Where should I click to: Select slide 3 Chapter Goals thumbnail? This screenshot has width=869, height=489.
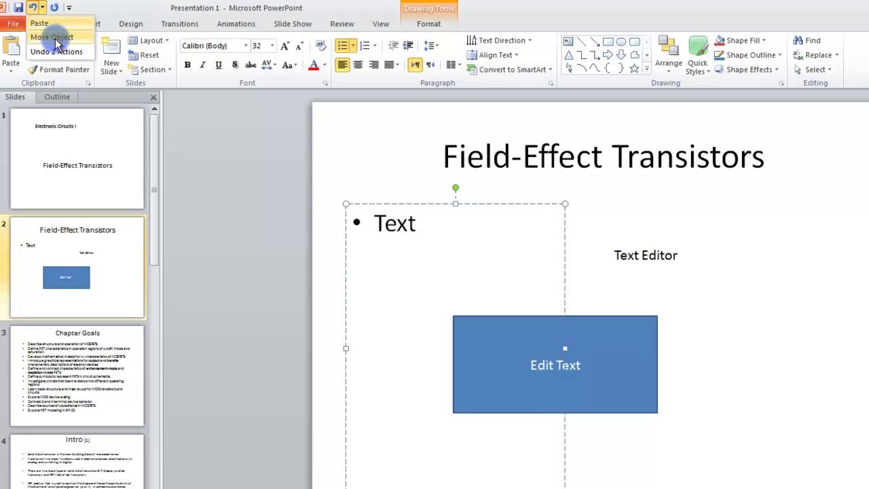(x=77, y=376)
